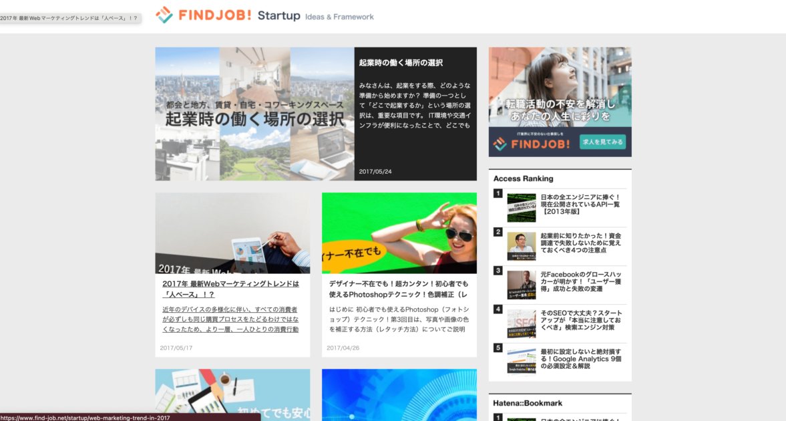Click rank number 1 badge in Access Ranking
Image resolution: width=786 pixels, height=421 pixels.
pyautogui.click(x=498, y=193)
